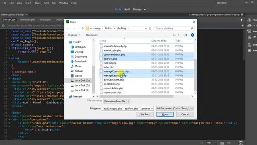257x145 pixels.
Task: Open the PHP language selector in status bar
Action: 212,143
